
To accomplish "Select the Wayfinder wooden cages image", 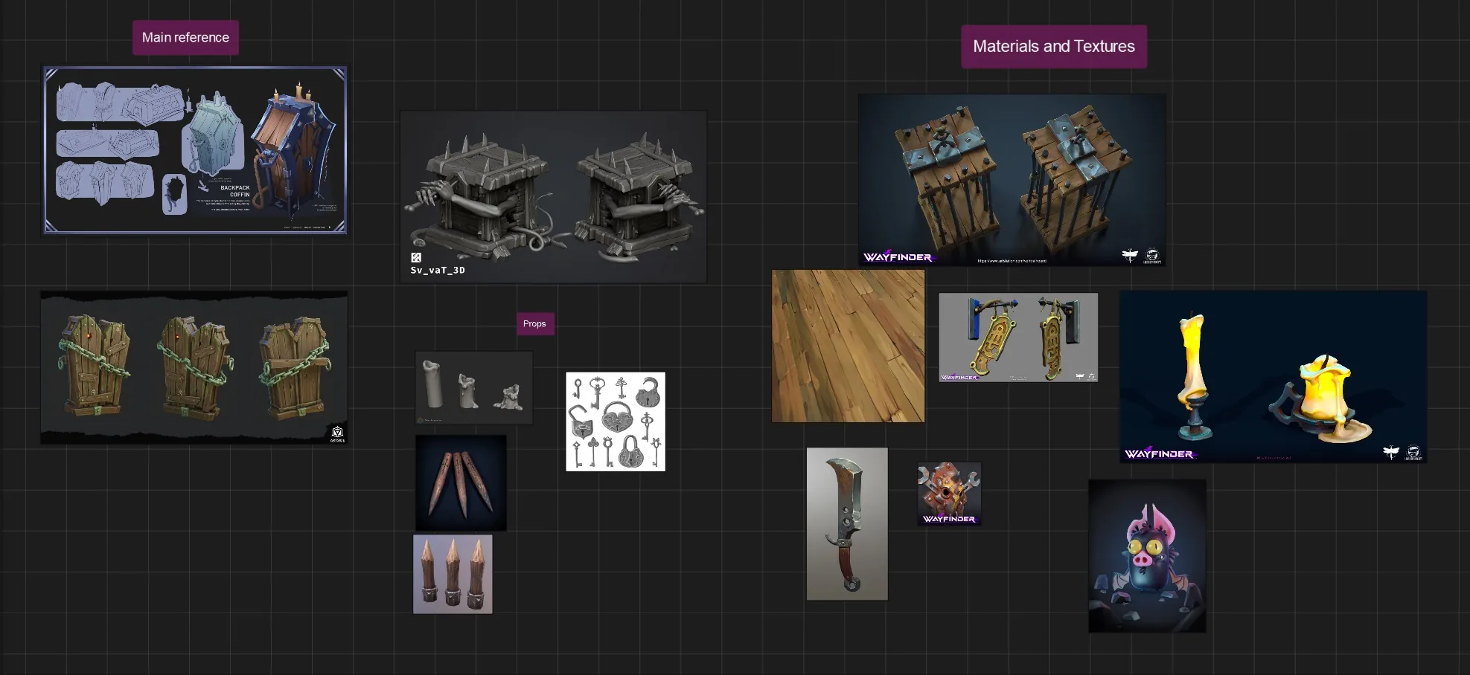I will click(1012, 180).
